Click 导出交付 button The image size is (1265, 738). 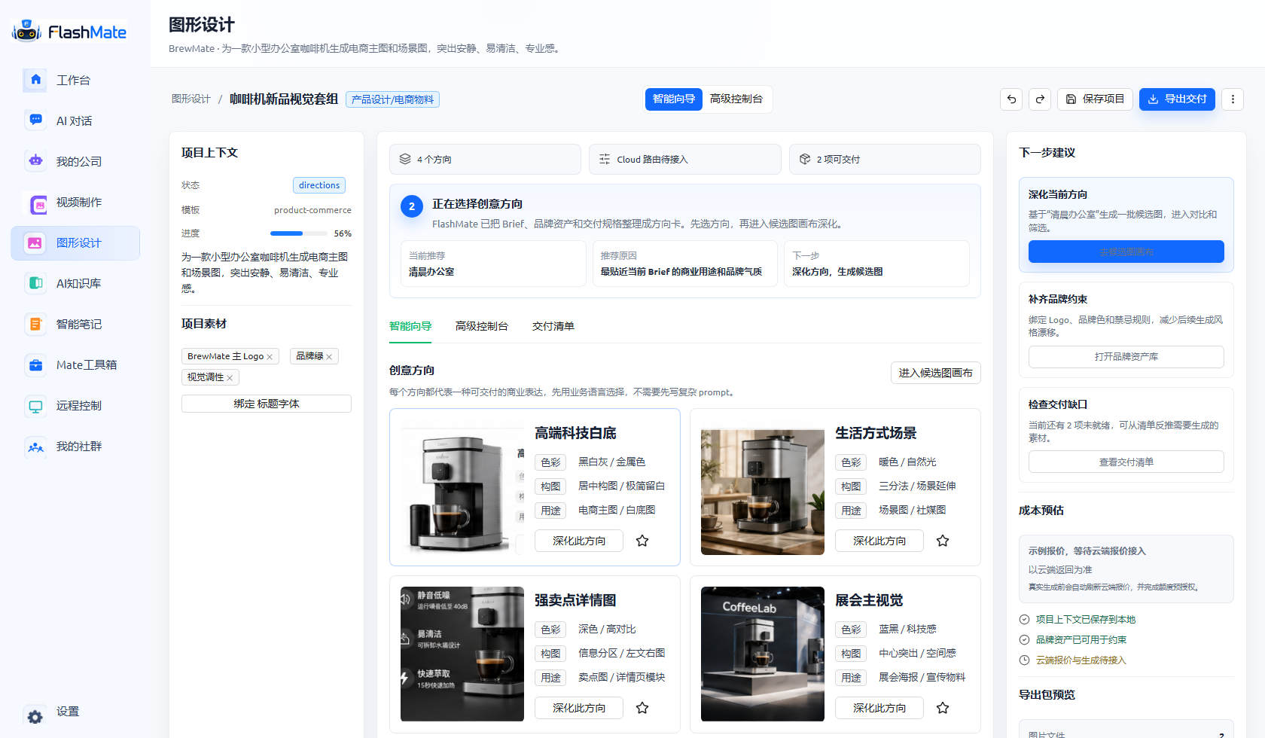click(x=1177, y=99)
